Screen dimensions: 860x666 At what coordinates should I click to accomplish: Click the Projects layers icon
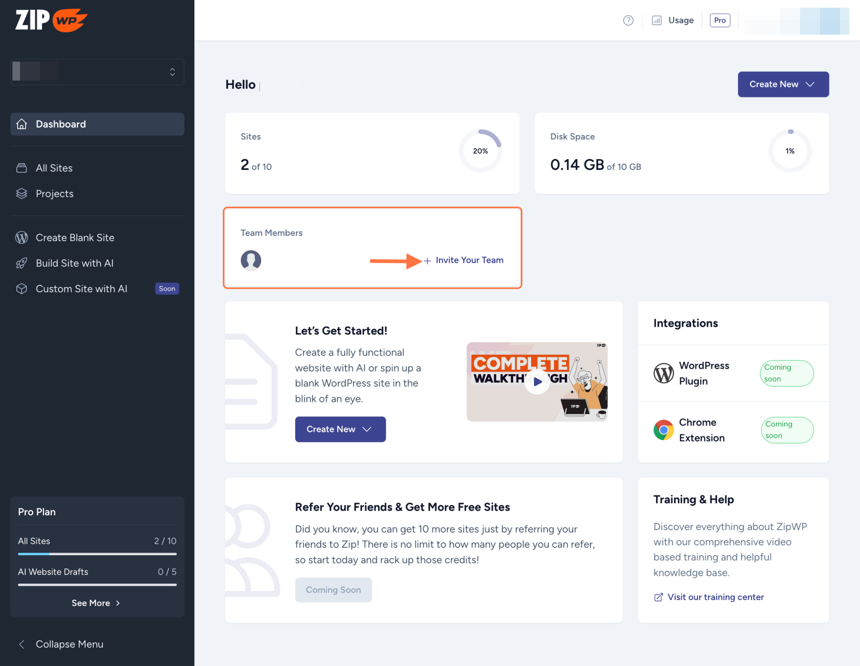(21, 193)
